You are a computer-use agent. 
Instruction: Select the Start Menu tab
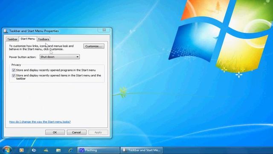[28, 39]
